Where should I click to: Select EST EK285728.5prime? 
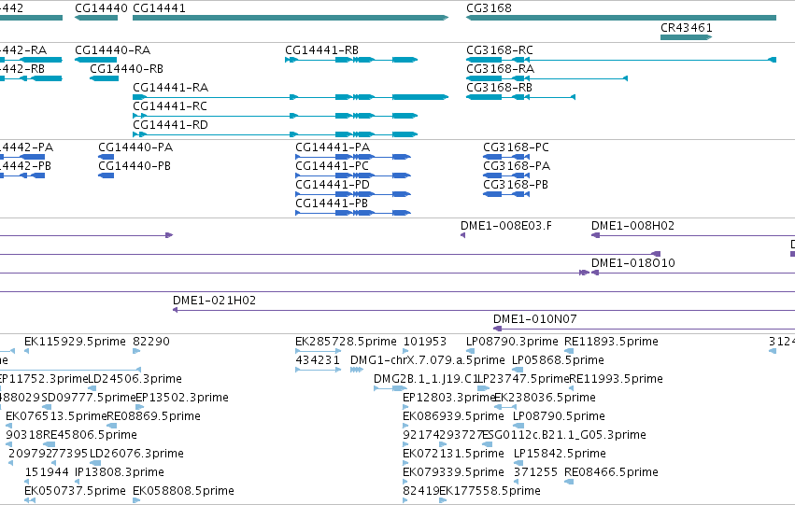click(x=319, y=350)
